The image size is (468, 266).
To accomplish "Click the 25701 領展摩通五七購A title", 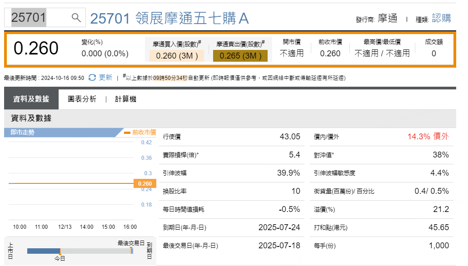I will 169,19.
